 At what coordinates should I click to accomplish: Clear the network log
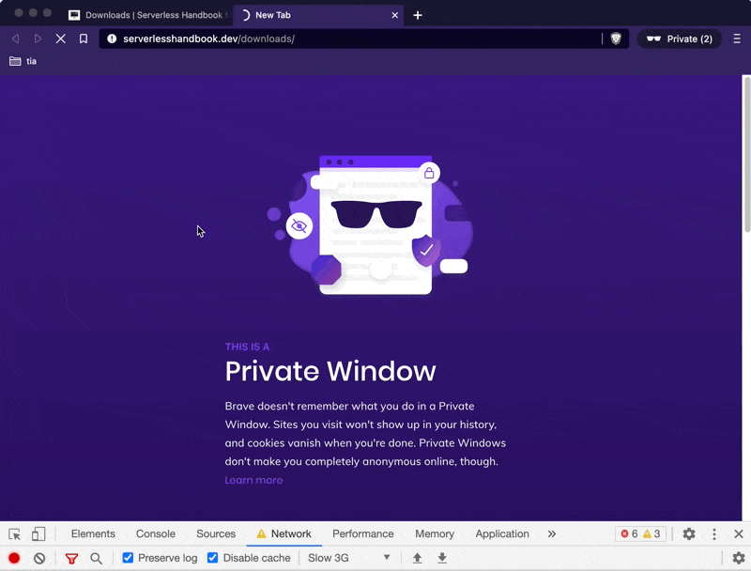coord(39,558)
